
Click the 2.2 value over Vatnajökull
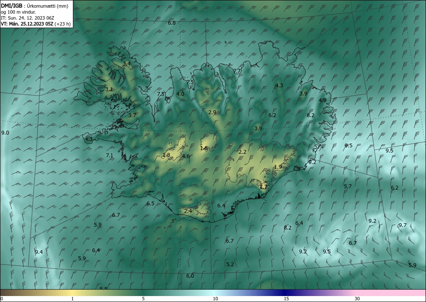pyautogui.click(x=242, y=152)
